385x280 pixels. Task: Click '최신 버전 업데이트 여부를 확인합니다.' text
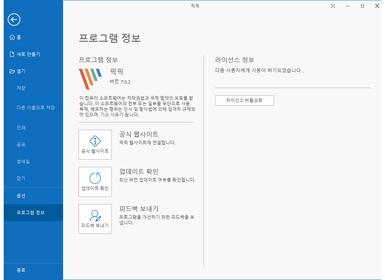[157, 180]
